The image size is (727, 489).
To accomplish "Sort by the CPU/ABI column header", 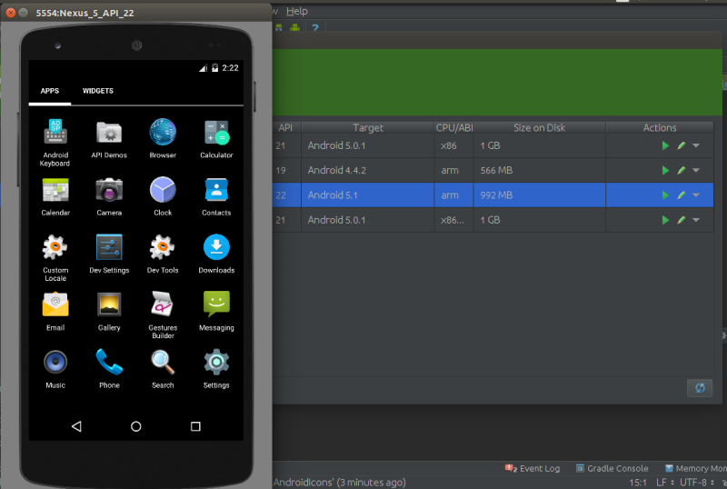I will (453, 127).
